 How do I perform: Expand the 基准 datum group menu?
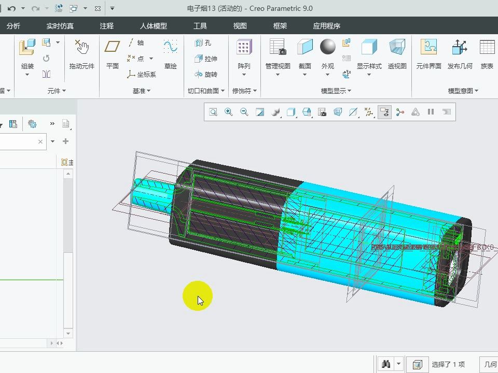[x=141, y=91]
